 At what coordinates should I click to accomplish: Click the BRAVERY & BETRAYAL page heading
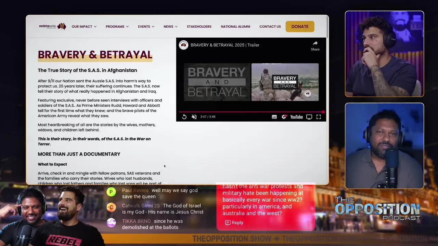tap(95, 55)
